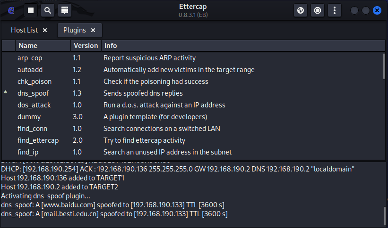Image resolution: width=388 pixels, height=228 pixels.
Task: Click the Ettercap logo icon
Action: pos(10,10)
